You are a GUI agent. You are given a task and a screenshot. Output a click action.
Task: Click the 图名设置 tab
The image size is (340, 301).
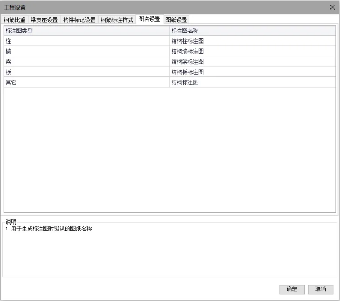[x=149, y=19]
